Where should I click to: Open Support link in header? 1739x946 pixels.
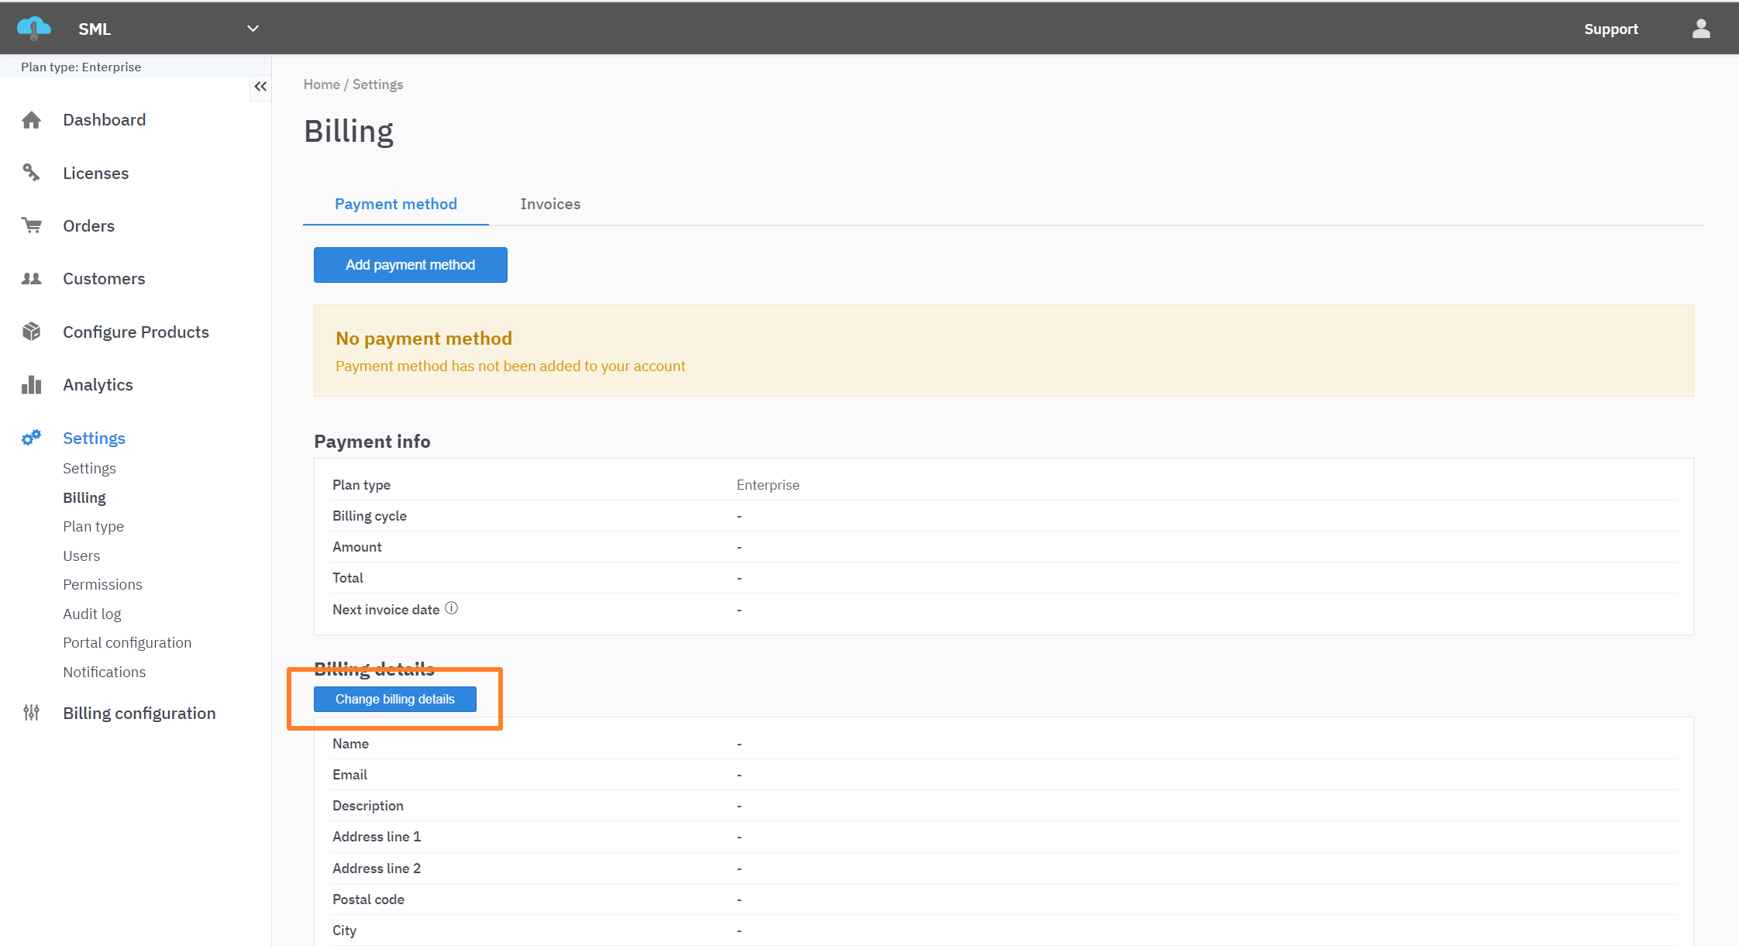(x=1610, y=29)
